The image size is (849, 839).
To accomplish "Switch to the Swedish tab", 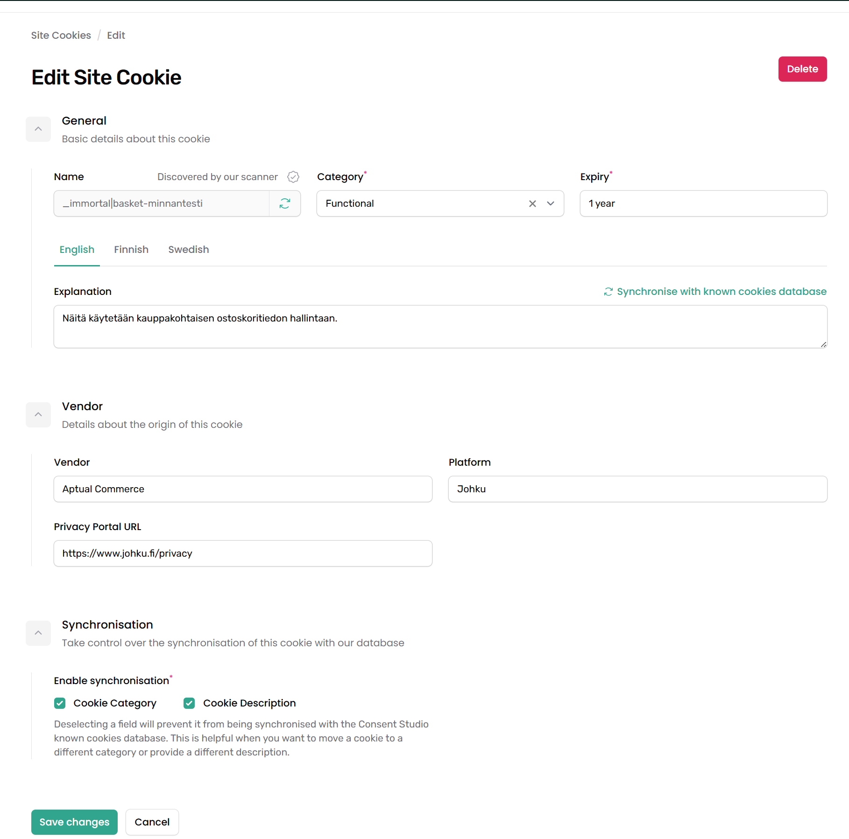I will 188,250.
